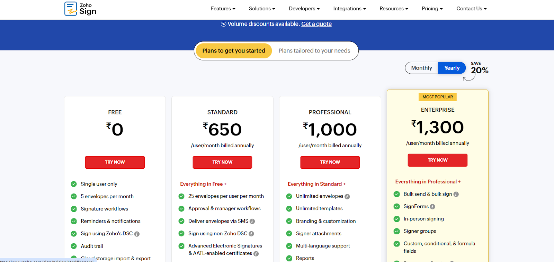This screenshot has height=262, width=554.
Task: Click info icon next to Sign using non-Zoho DSC
Action: [251, 234]
